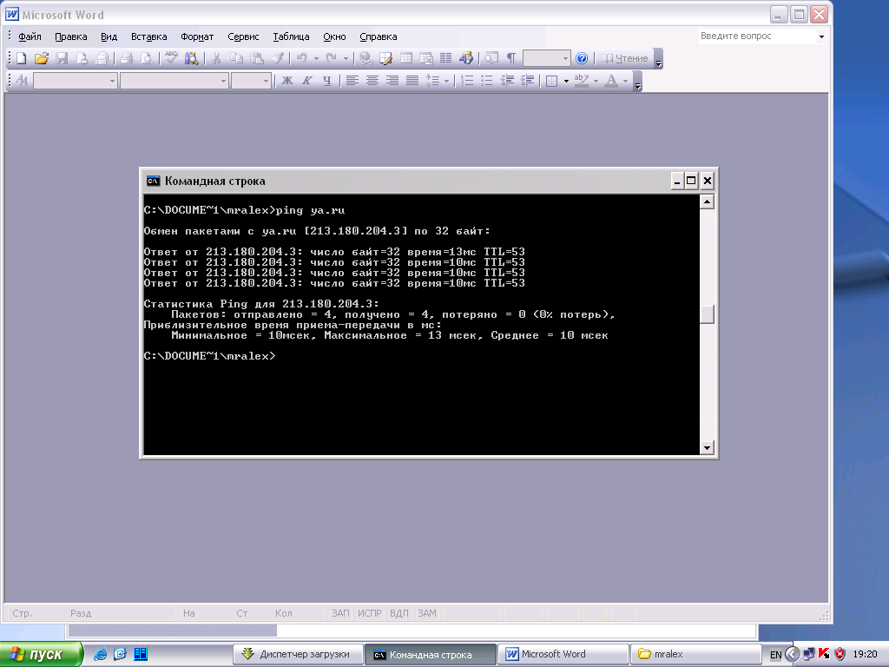Switch to Microsoft Word taskbar button
This screenshot has width=889, height=667.
click(x=563, y=654)
